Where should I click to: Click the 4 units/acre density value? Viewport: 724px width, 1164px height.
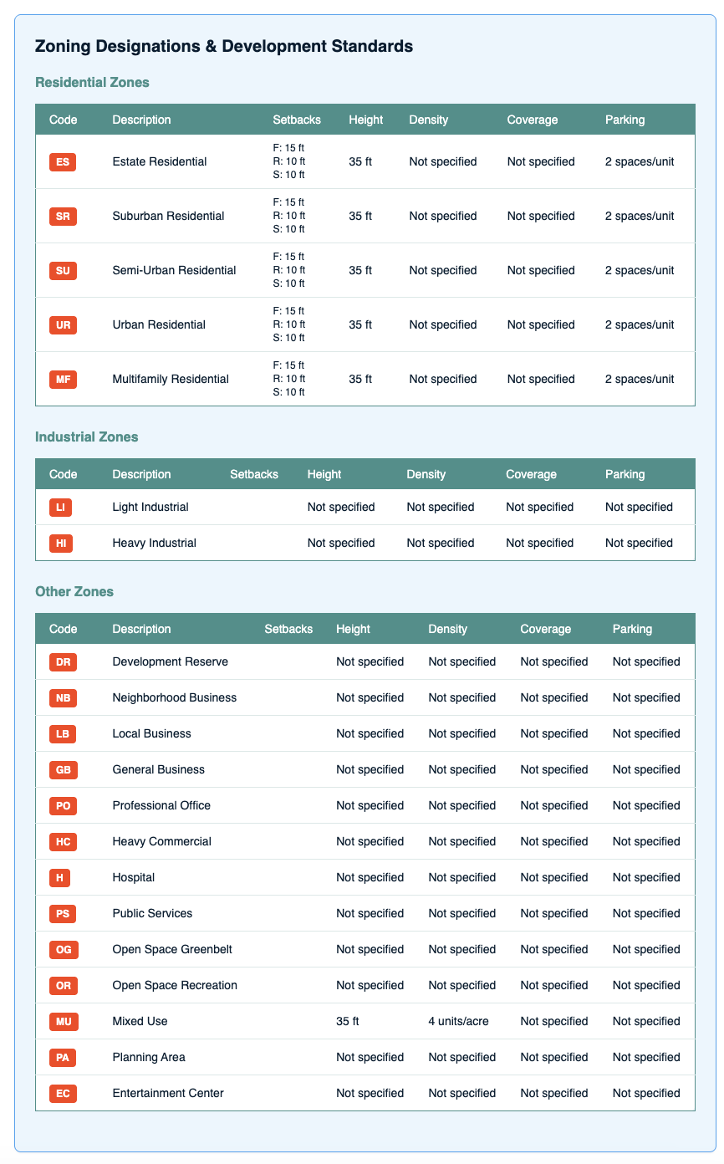[462, 1021]
